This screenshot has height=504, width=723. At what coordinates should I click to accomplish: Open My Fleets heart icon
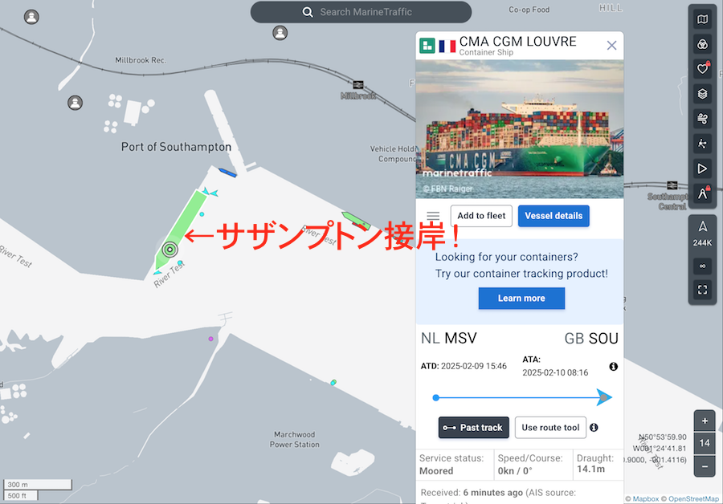click(702, 69)
